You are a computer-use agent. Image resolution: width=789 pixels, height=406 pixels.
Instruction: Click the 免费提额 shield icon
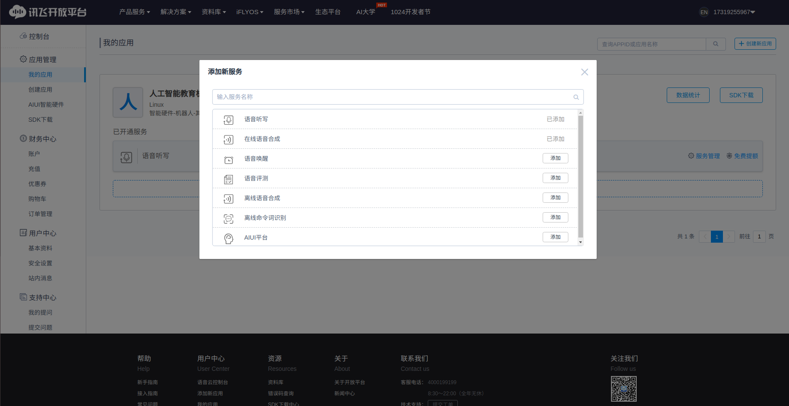click(729, 156)
